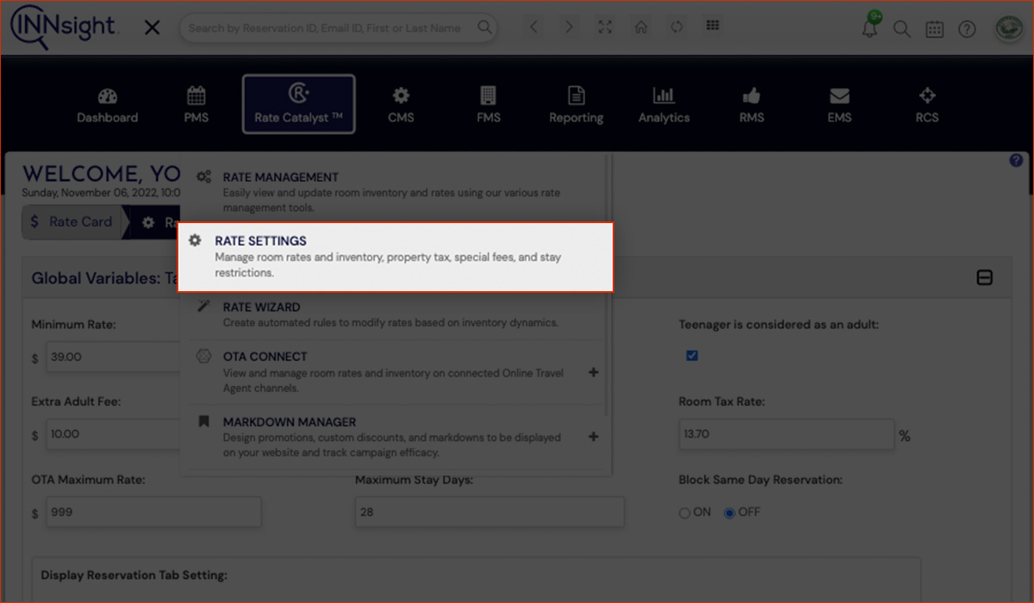Click the blue help icon below header
The height and width of the screenshot is (603, 1034).
[x=1016, y=160]
